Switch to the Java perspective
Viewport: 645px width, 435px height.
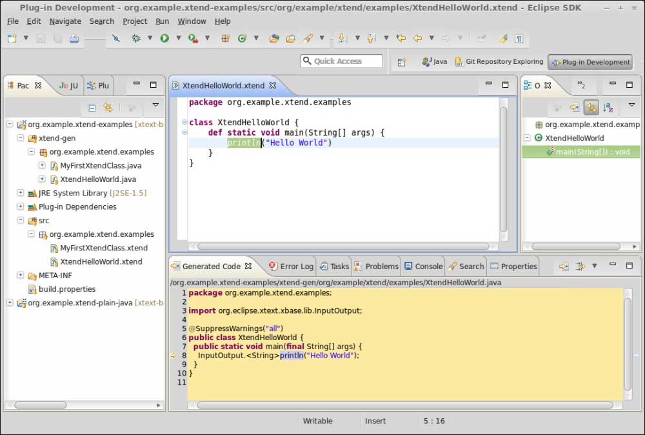tap(435, 62)
